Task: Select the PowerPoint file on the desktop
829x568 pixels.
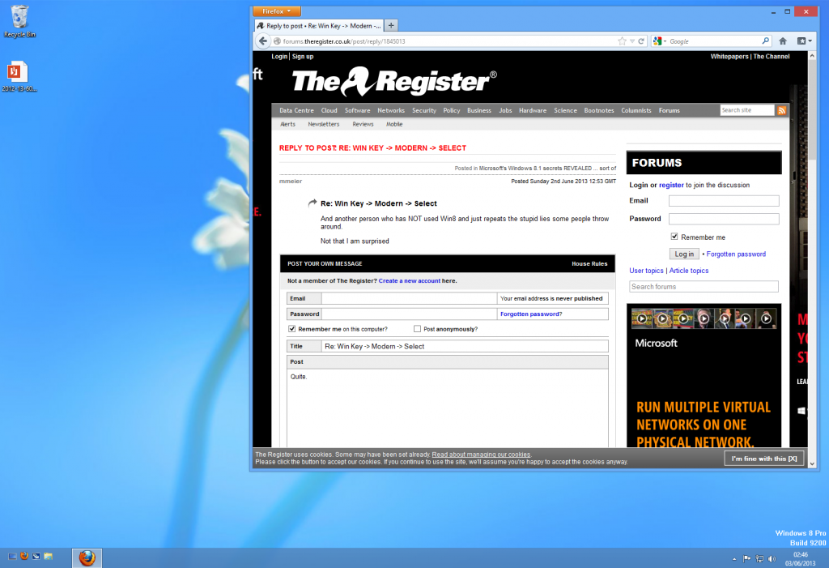Action: tap(19, 77)
